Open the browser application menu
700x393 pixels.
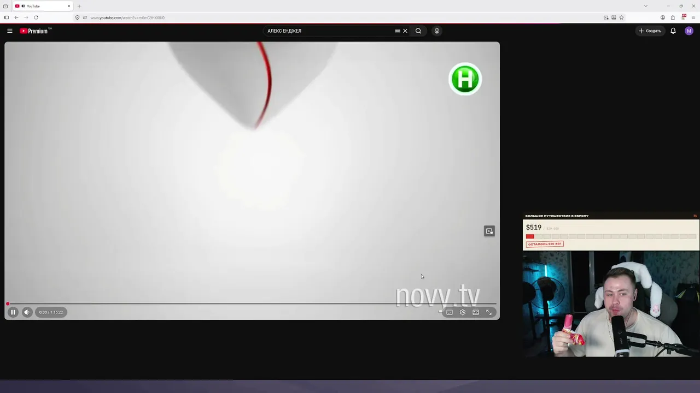[x=693, y=17]
